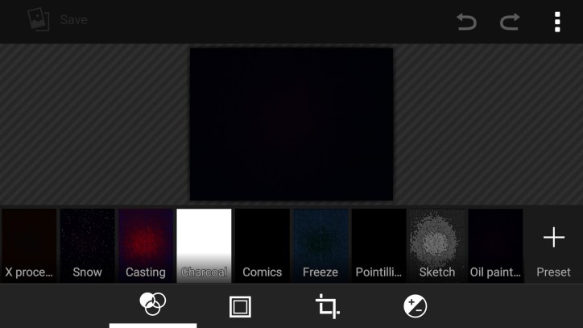Tap the image preview canvas

(291, 124)
